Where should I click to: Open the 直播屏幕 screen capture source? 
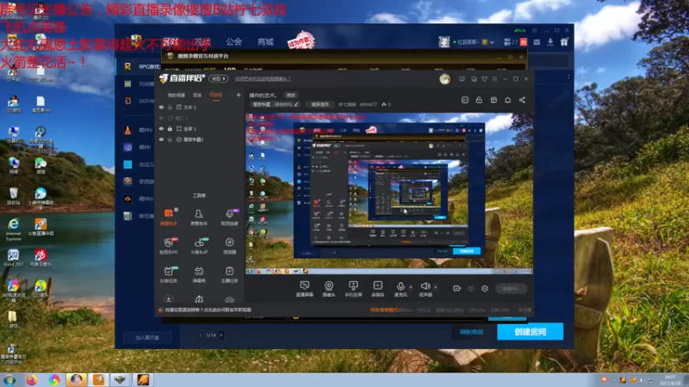pyautogui.click(x=305, y=289)
